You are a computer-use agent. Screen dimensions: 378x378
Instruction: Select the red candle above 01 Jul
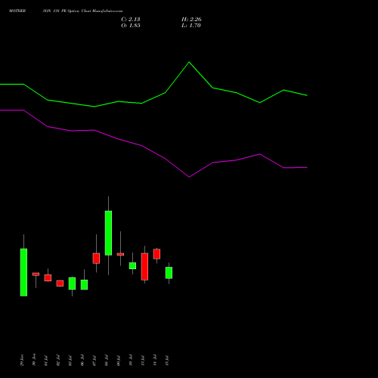48,277
